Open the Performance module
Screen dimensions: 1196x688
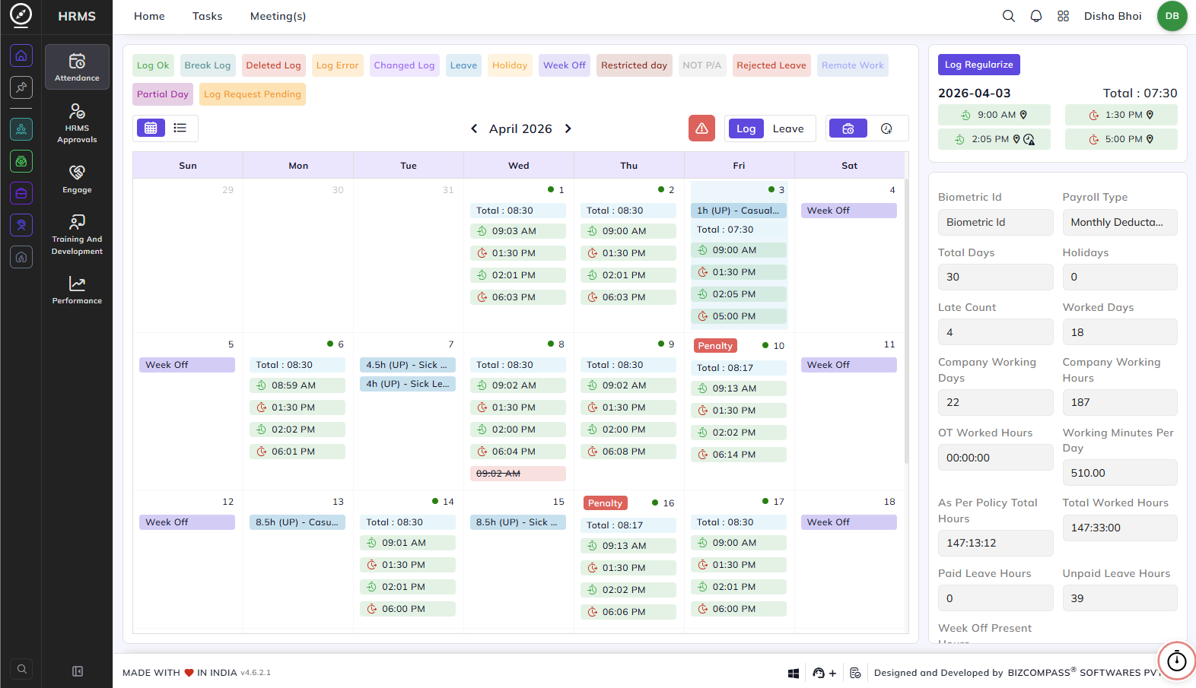pyautogui.click(x=77, y=290)
